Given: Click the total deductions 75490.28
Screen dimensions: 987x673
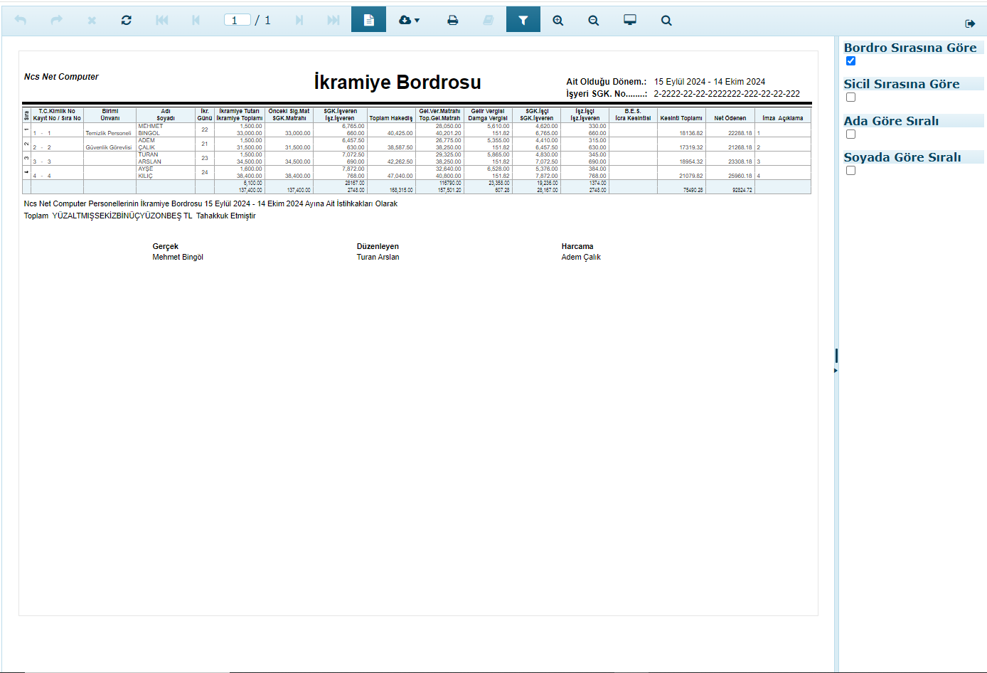Looking at the screenshot, I should [x=693, y=190].
